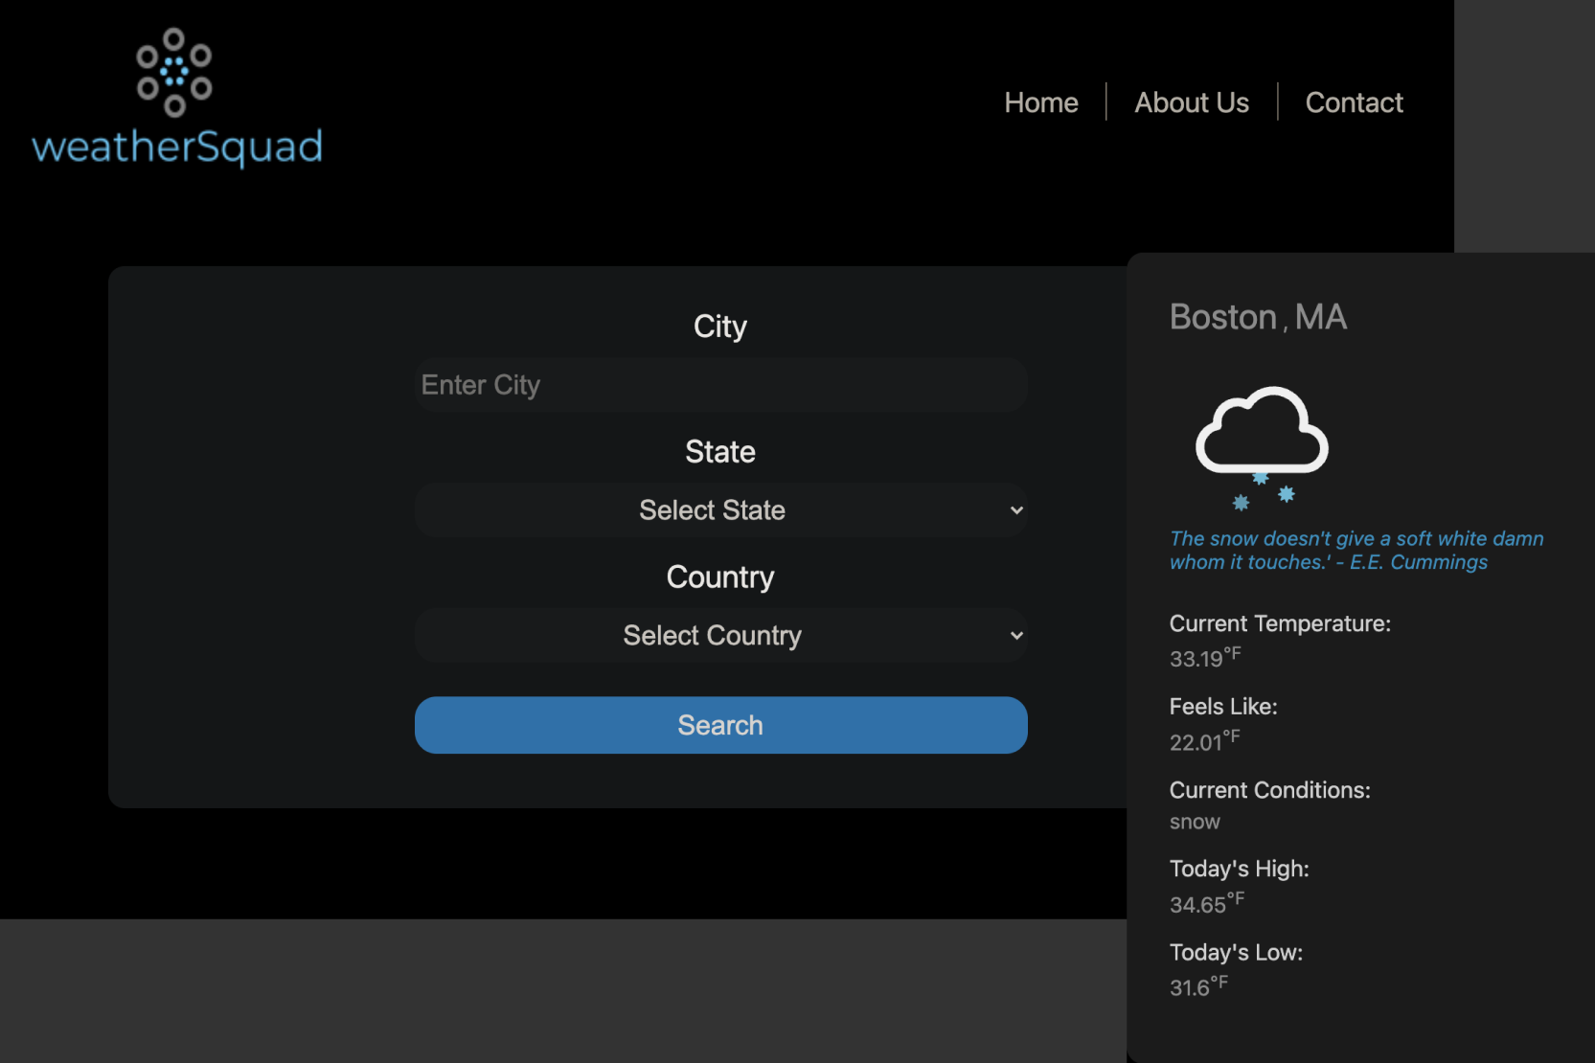Open the About Us page
The height and width of the screenshot is (1063, 1595).
coord(1191,102)
